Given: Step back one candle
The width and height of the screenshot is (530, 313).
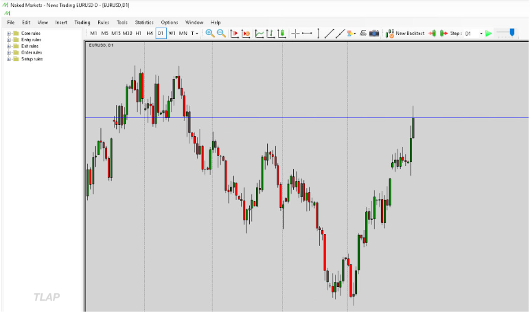Looking at the screenshot, I should [432, 33].
